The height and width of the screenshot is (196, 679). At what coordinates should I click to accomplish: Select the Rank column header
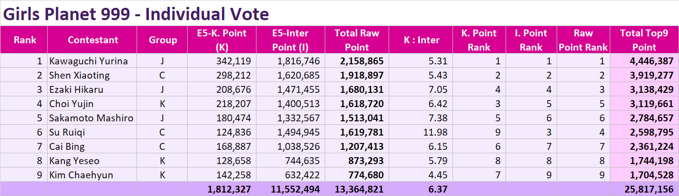24,40
